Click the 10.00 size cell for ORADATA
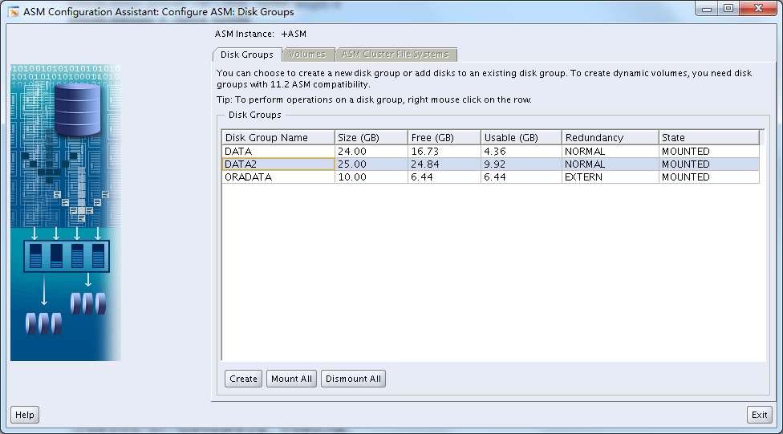Viewport: 783px width, 434px height. click(371, 176)
